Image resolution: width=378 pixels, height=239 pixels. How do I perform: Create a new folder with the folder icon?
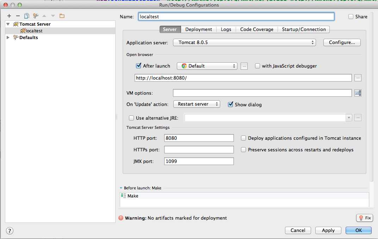click(62, 16)
